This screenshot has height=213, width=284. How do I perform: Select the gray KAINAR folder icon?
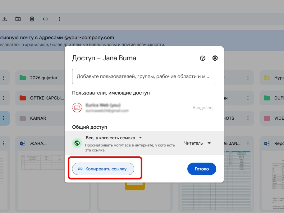coord(23,118)
